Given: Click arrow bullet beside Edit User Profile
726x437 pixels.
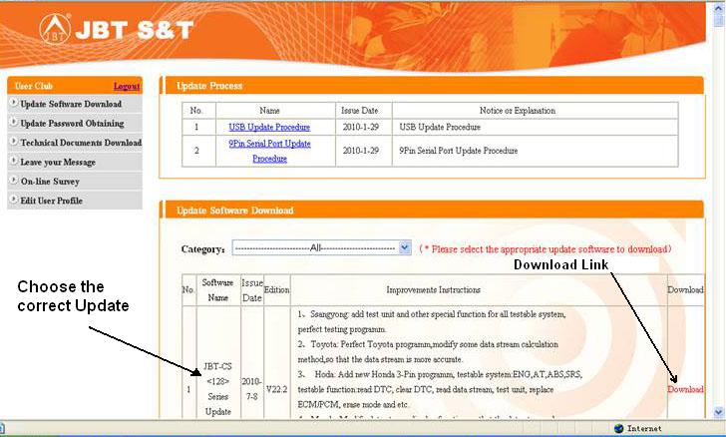Looking at the screenshot, I should coord(12,201).
